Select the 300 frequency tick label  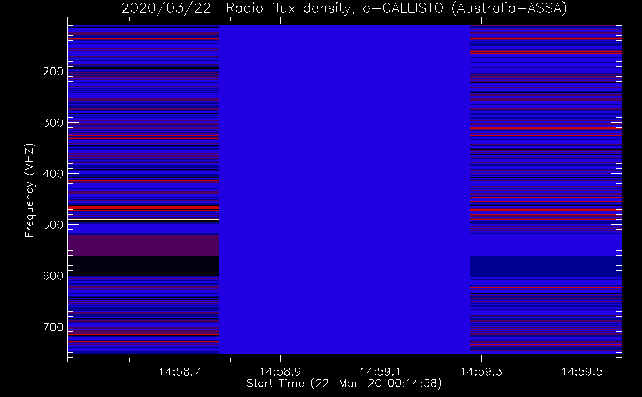[53, 123]
